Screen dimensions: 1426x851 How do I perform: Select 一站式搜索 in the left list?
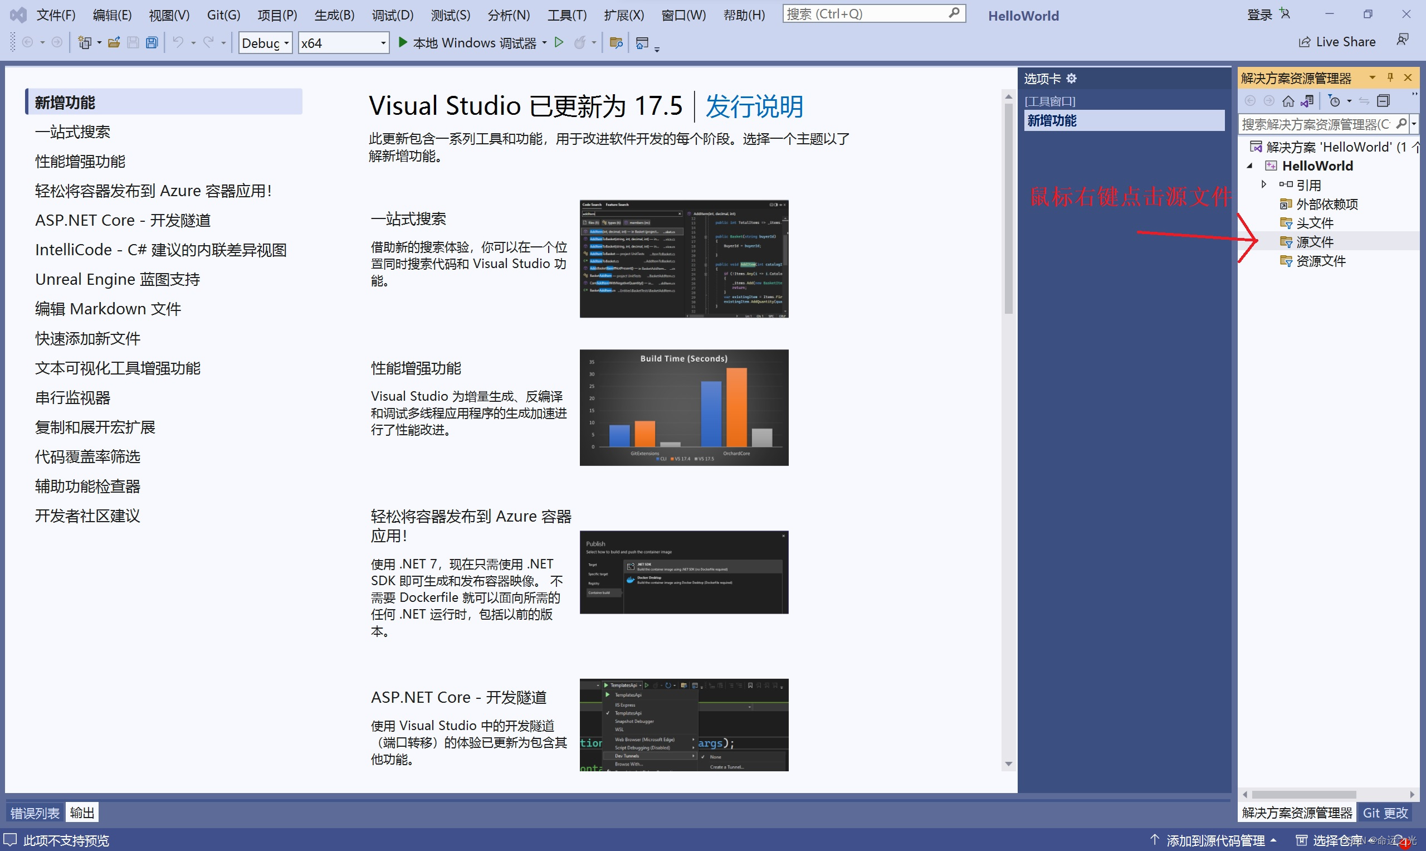[72, 132]
